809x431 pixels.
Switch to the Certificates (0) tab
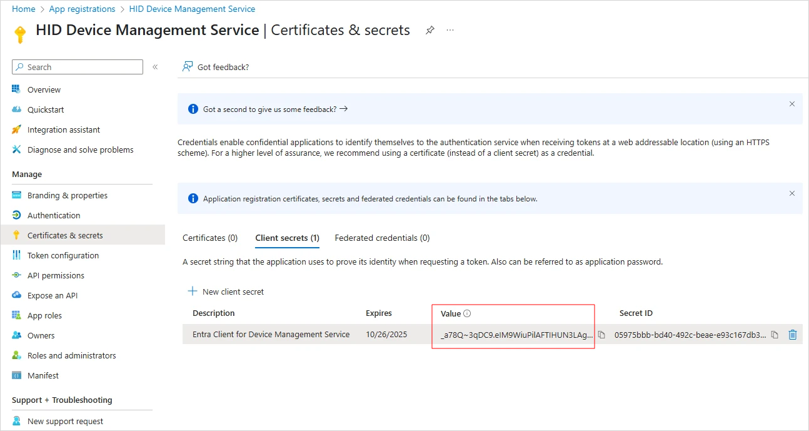(x=210, y=238)
